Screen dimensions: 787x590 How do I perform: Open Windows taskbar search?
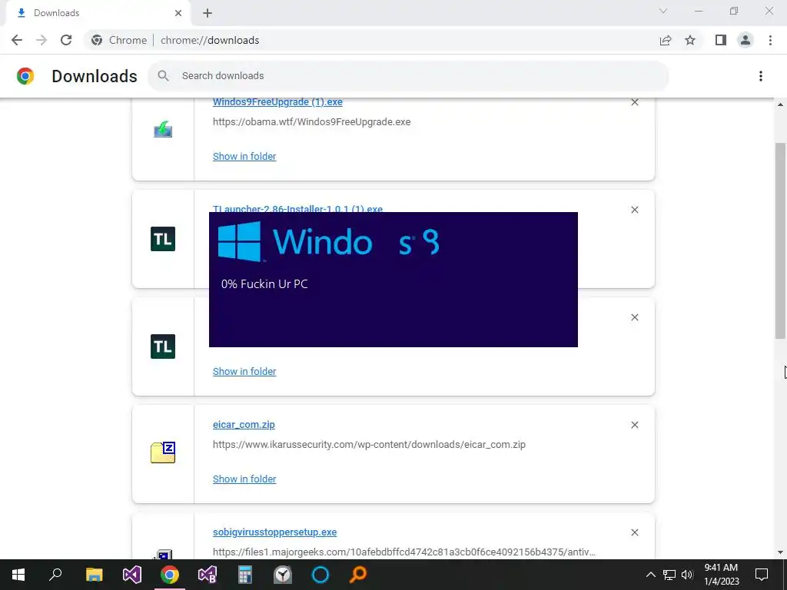[x=55, y=575]
